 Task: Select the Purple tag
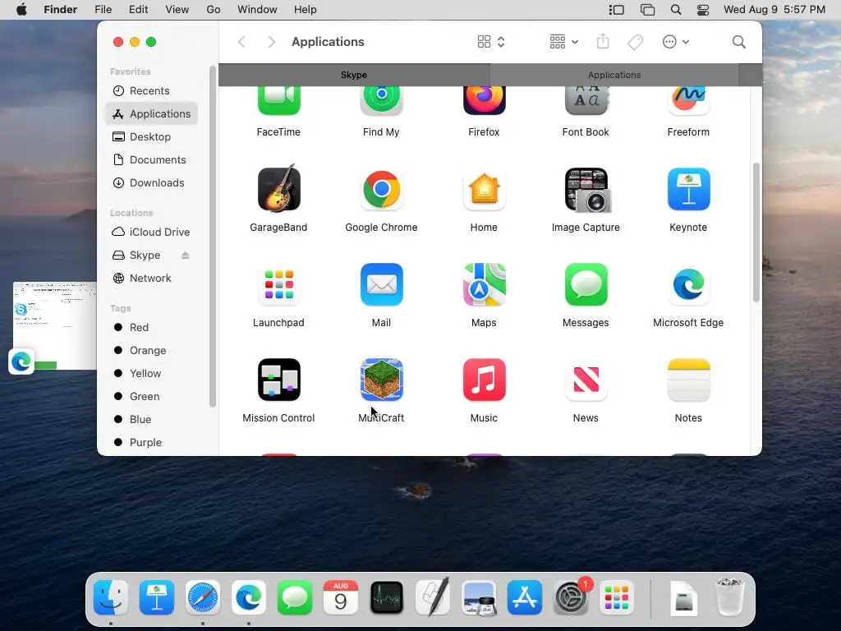(x=152, y=443)
